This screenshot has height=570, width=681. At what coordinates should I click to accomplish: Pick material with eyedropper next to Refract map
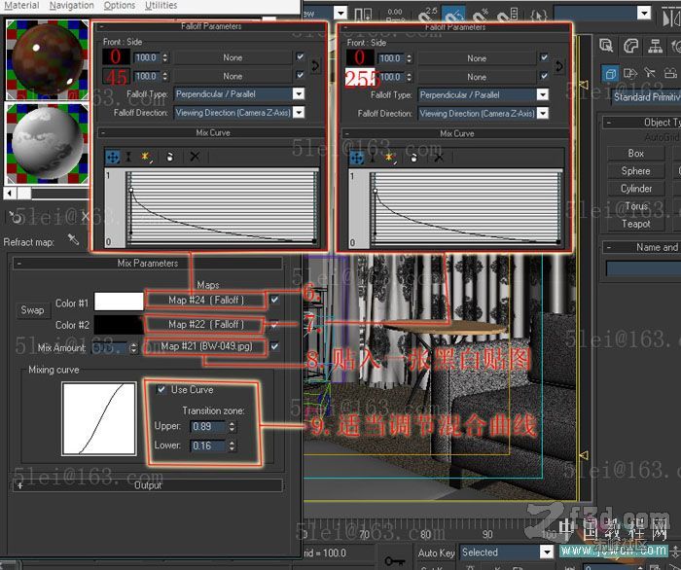73,240
